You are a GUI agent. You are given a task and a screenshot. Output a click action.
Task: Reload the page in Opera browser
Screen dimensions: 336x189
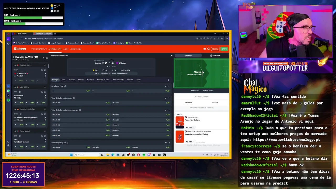(x=22, y=38)
